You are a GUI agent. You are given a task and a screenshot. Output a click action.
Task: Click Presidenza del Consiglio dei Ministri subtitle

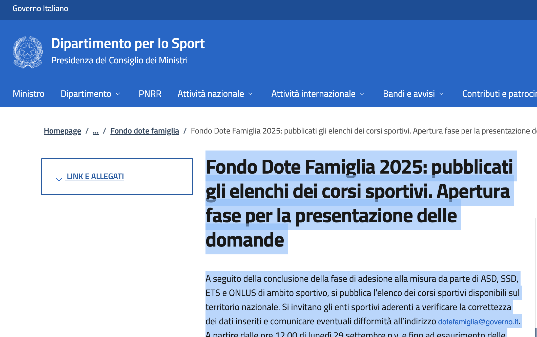119,60
